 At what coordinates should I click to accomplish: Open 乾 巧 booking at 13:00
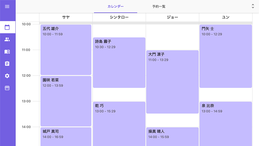119,124
